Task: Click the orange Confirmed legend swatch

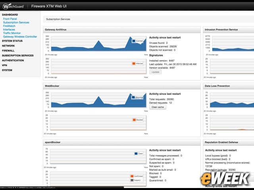Action: [x=132, y=176]
